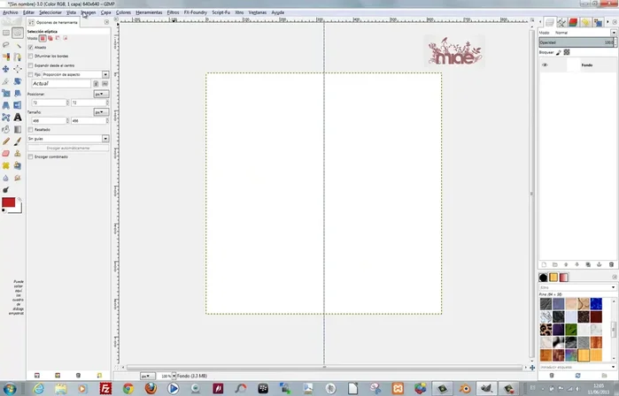
Task: Uncheck the Alisado checkbox
Action: pos(31,48)
